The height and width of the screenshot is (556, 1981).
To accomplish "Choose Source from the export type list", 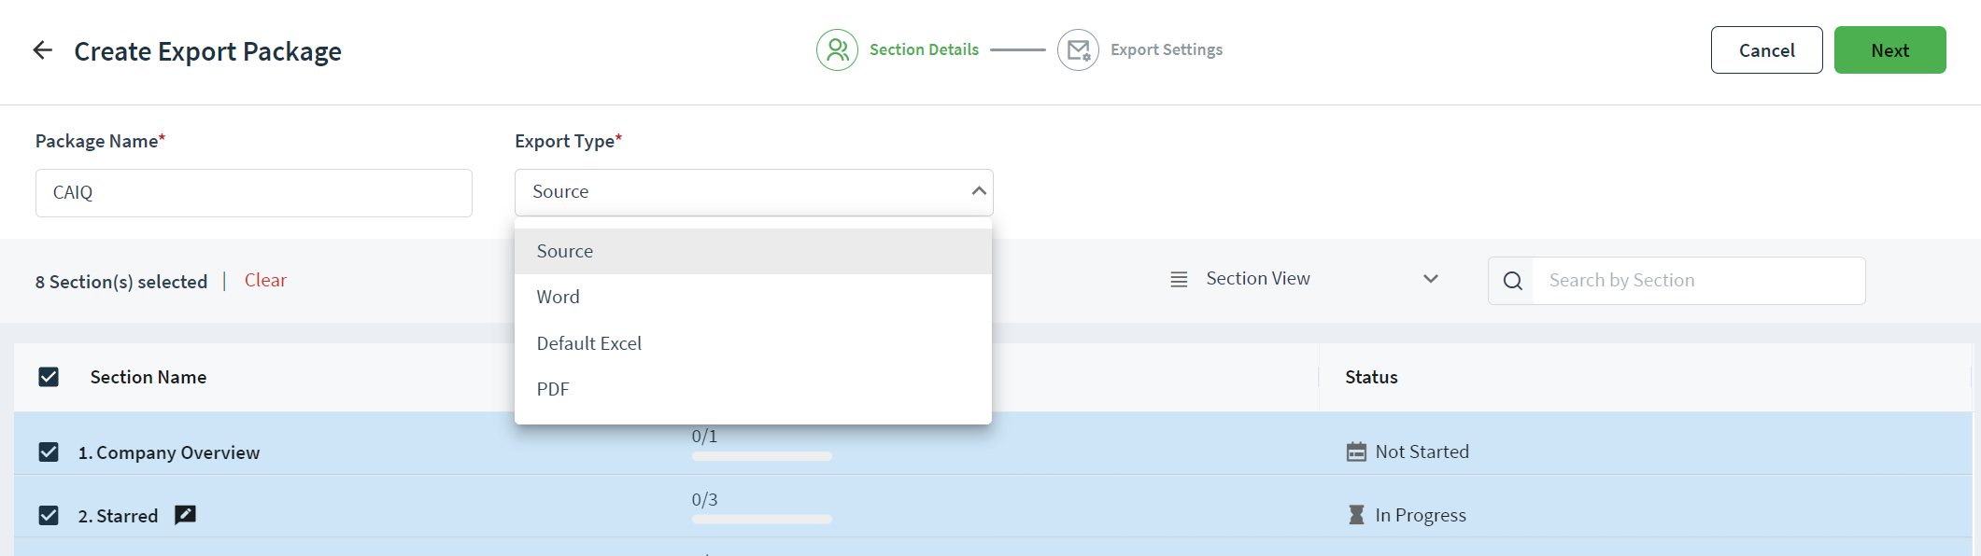I will coord(753,251).
